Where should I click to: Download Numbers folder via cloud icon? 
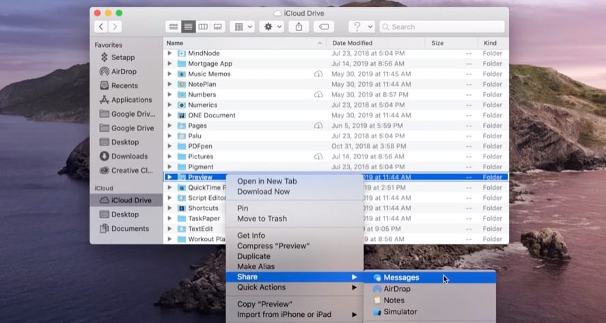[x=318, y=95]
